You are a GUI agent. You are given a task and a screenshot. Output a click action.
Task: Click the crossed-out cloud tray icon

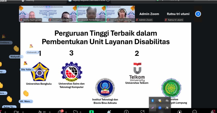coord(167,101)
